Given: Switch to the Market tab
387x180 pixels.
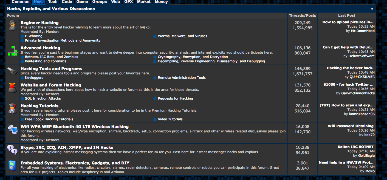Looking at the screenshot, I should [x=144, y=2].
